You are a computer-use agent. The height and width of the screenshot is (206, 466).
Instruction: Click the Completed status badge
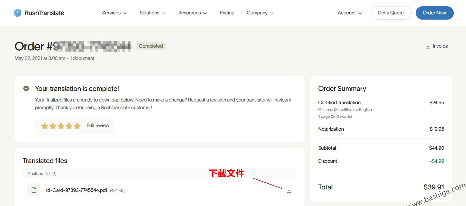pos(151,46)
